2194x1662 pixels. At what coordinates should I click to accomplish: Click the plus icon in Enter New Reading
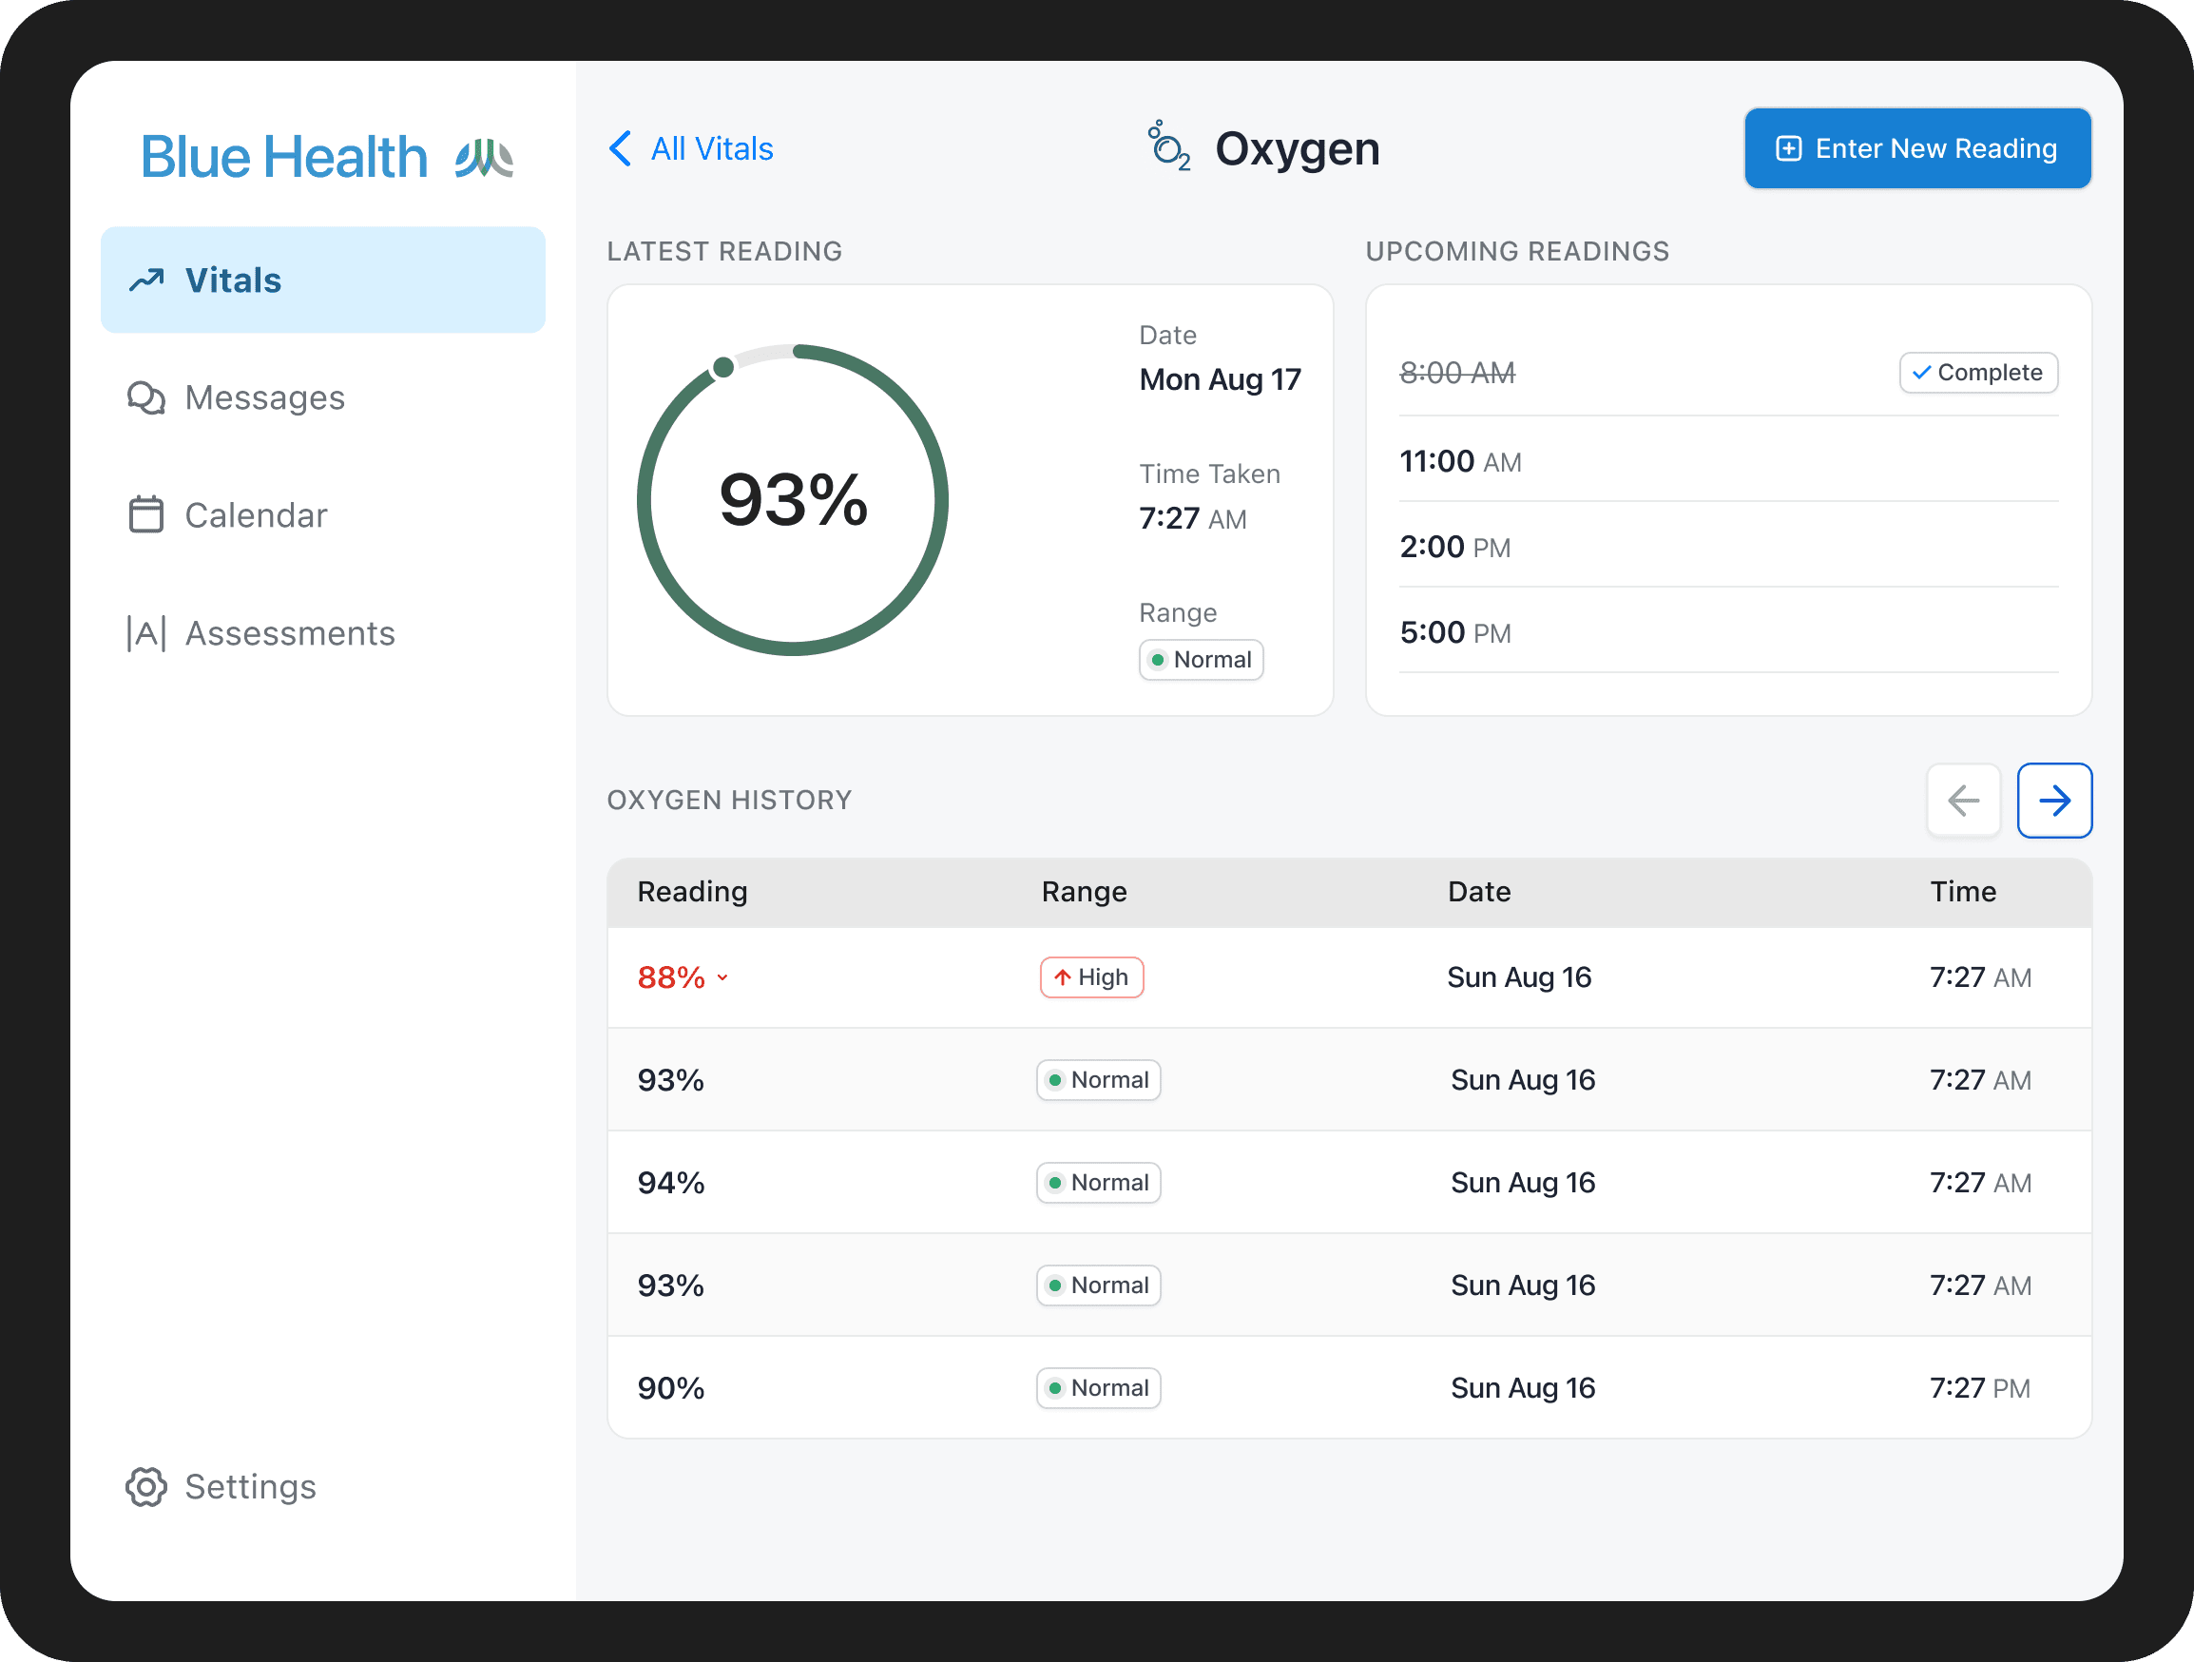pos(1788,147)
